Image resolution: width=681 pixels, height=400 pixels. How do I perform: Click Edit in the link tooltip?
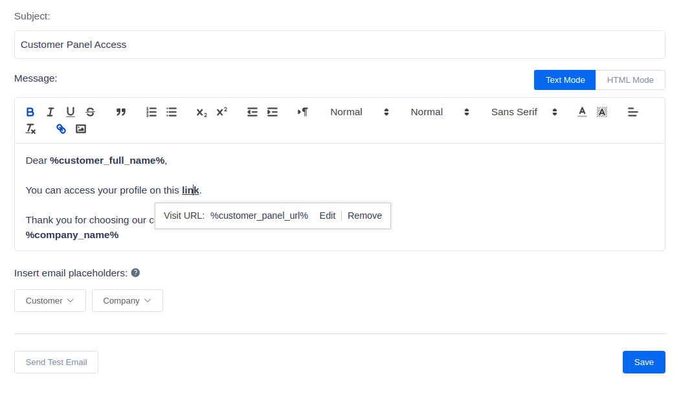click(x=327, y=216)
